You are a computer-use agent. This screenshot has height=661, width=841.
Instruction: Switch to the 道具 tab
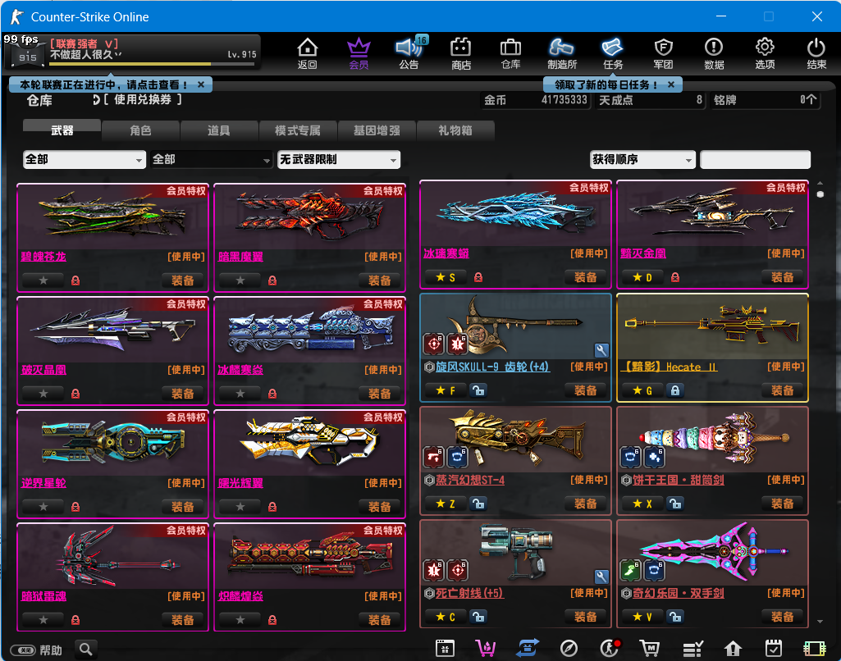tap(219, 130)
